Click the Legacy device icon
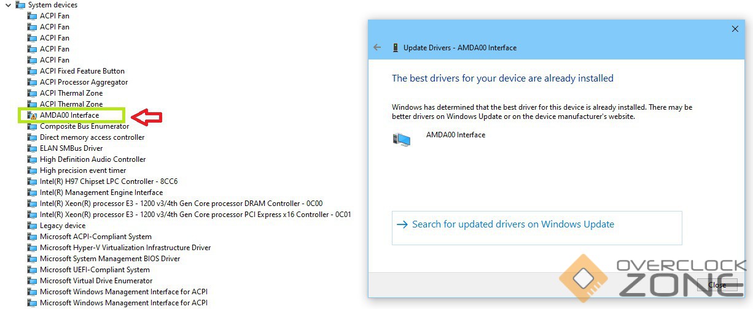This screenshot has width=753, height=309. point(32,226)
